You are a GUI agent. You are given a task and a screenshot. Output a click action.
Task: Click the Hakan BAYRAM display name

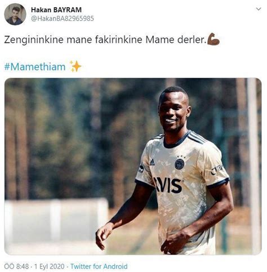[56, 10]
